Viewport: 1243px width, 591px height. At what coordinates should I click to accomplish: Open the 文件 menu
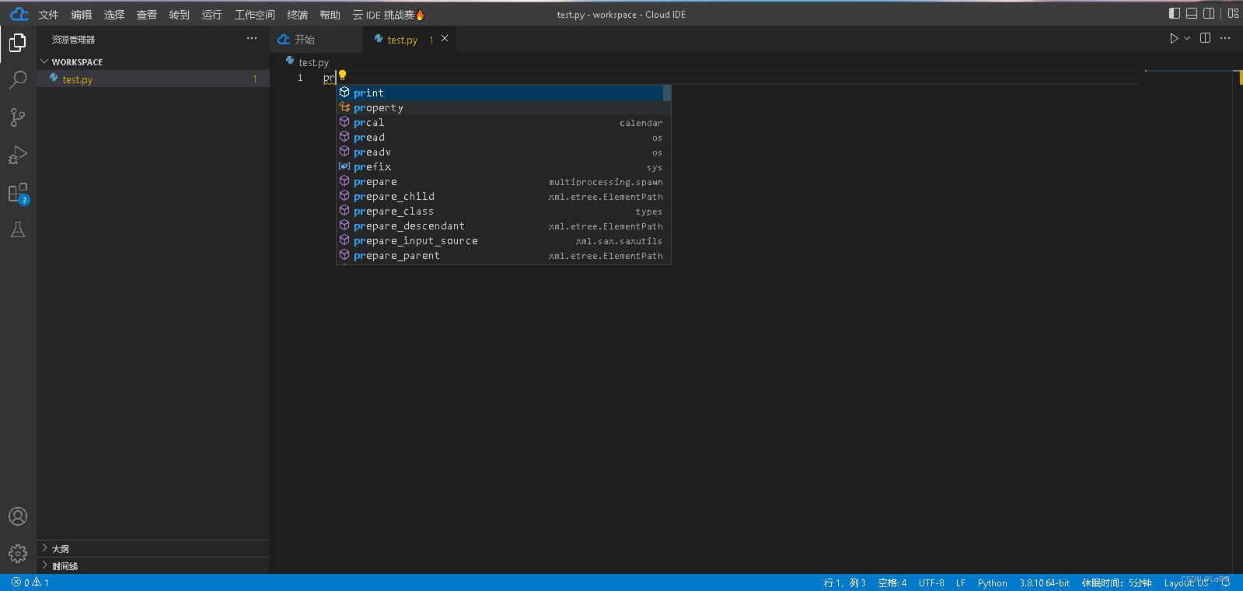(49, 15)
